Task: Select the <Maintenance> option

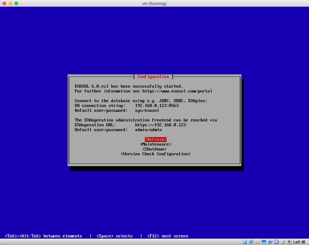Action: (155, 144)
